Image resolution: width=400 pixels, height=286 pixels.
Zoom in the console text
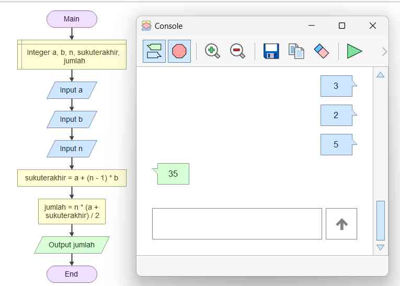212,51
